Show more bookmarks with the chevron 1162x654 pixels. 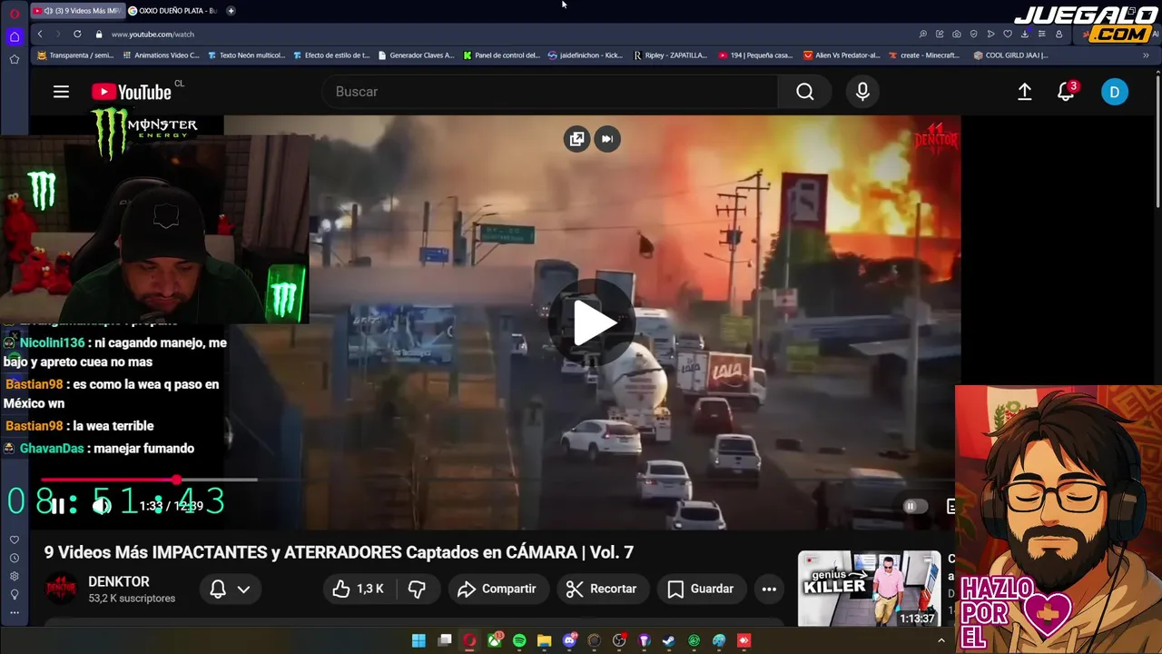coord(1146,55)
